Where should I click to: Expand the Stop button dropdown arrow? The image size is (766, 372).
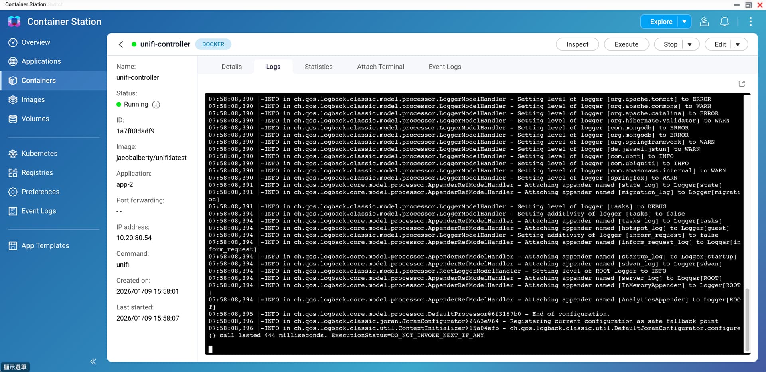pyautogui.click(x=690, y=44)
